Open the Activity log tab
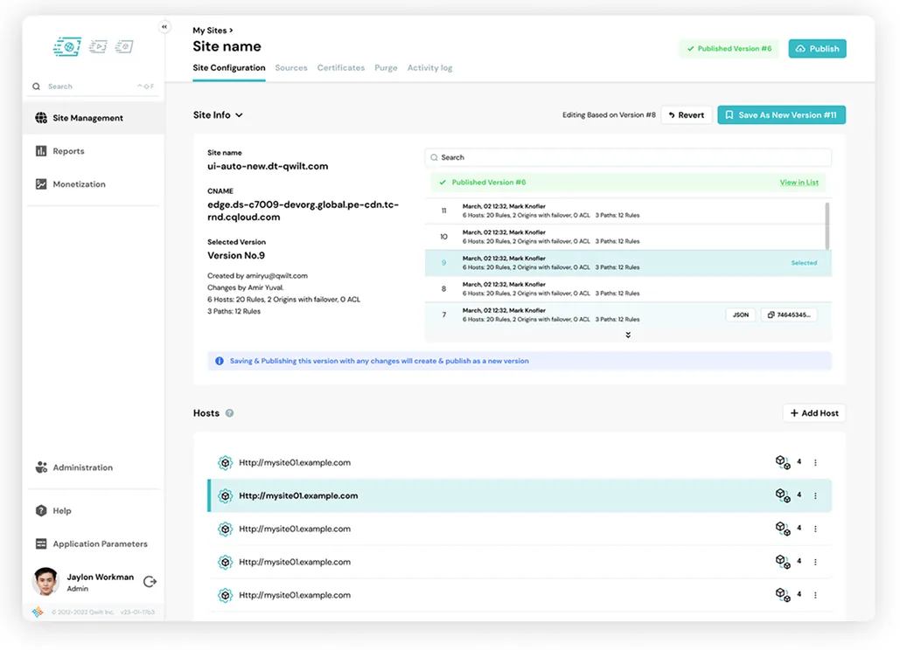900x650 pixels. pos(430,67)
